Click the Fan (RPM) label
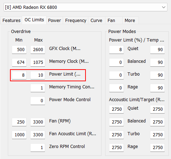Image resolution: width=171 pixels, height=159 pixels. [x=60, y=121]
